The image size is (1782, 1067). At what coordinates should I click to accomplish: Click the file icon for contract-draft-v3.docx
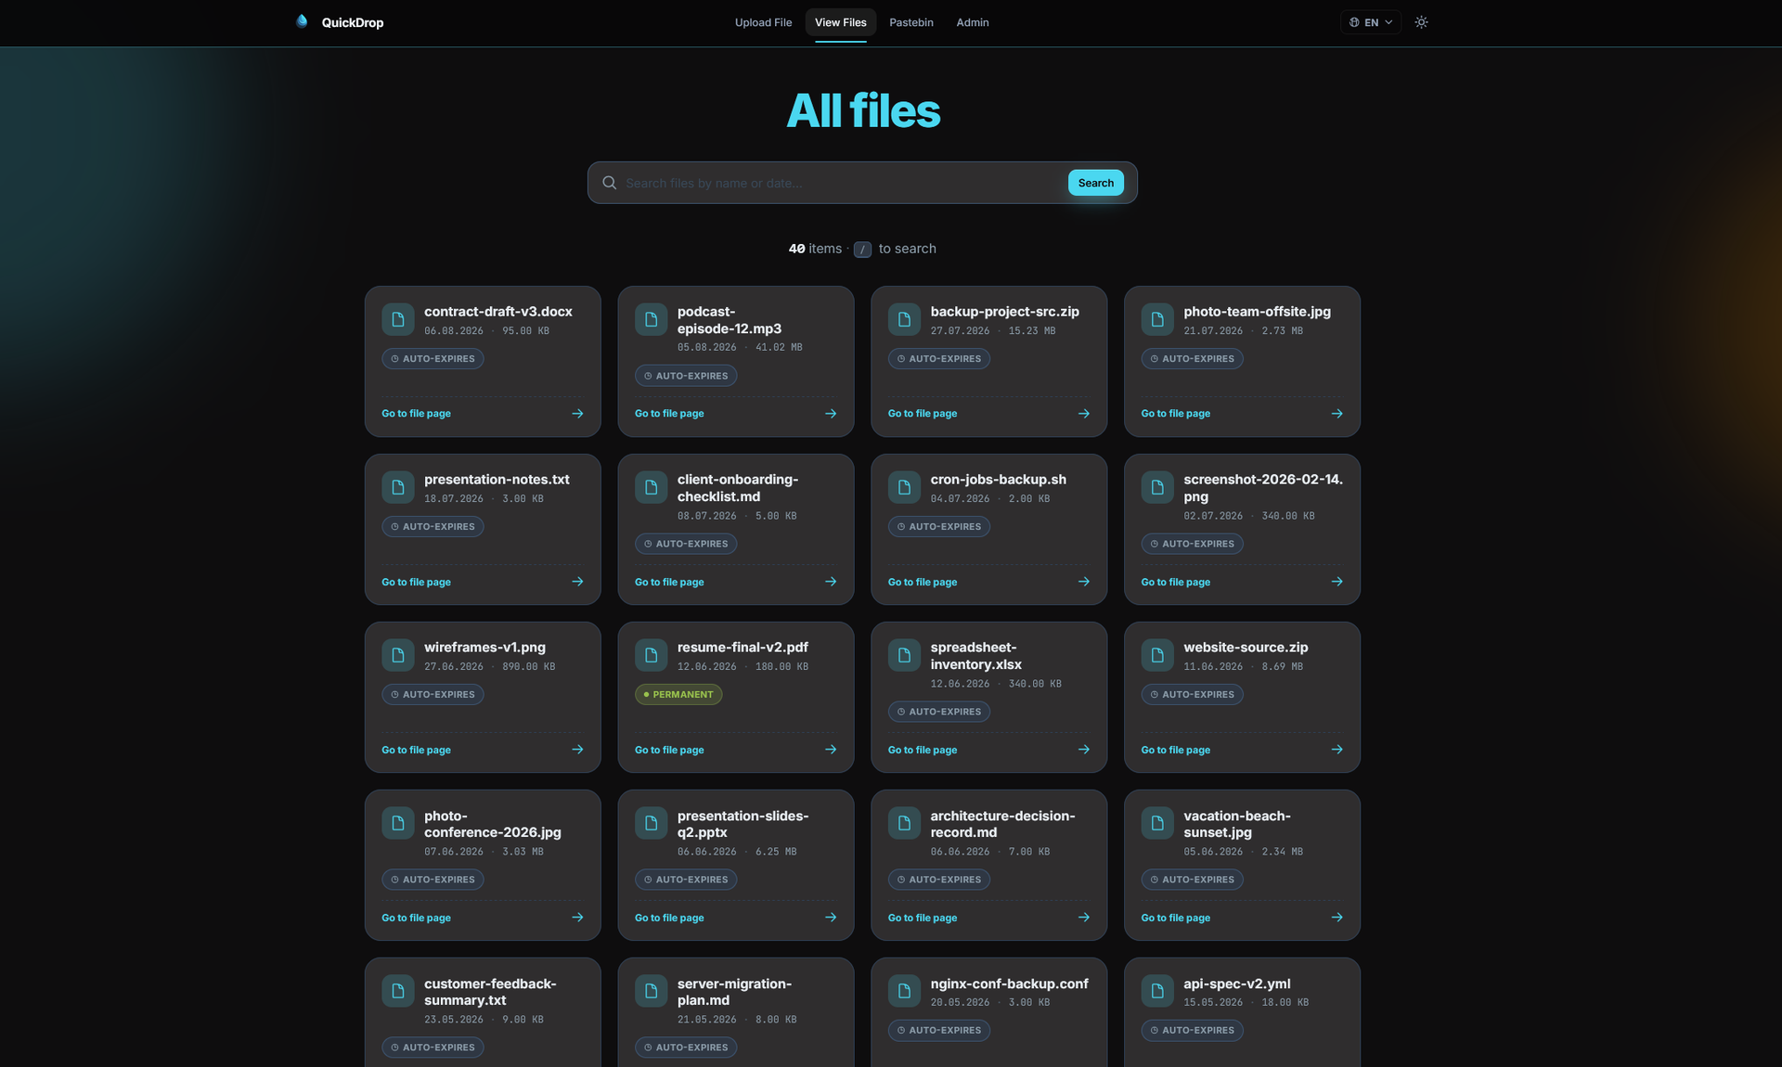click(x=398, y=319)
